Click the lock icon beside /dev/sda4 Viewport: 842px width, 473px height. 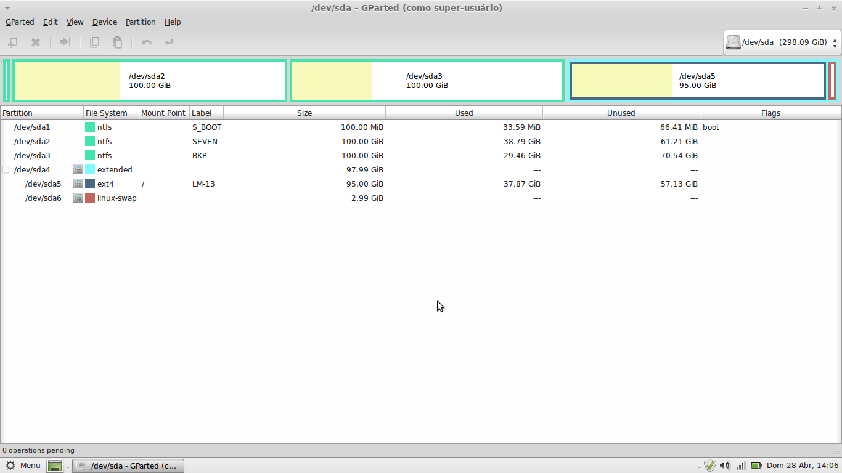[x=78, y=169]
